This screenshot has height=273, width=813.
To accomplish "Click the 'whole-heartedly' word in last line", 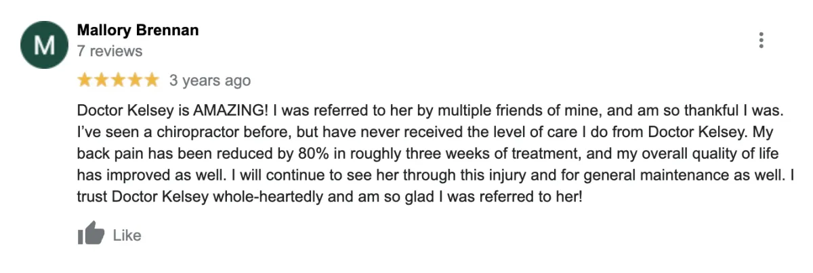I will coord(268,197).
